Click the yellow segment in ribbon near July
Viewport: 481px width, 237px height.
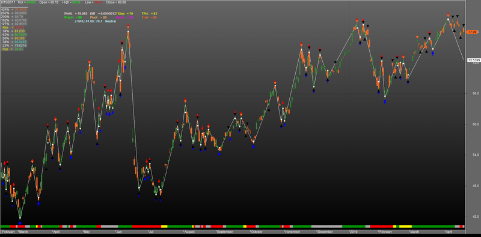point(164,226)
